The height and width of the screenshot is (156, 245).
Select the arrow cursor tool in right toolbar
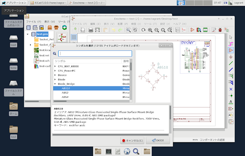(231, 37)
